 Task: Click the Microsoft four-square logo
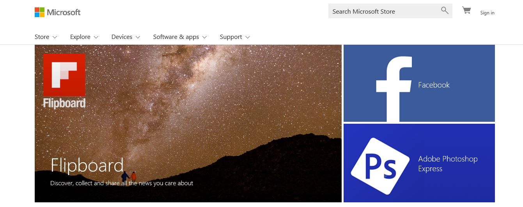[39, 12]
